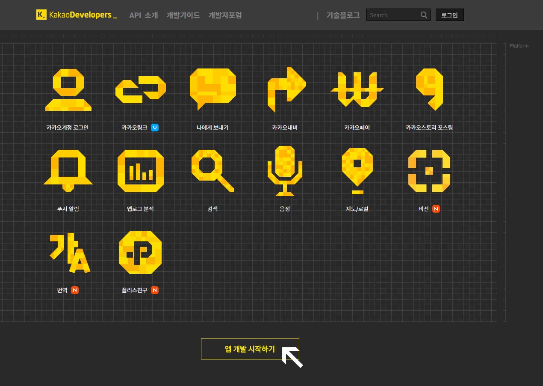This screenshot has height=386, width=543.
Task: Open the KakaoPay won symbol icon
Action: coord(357,90)
